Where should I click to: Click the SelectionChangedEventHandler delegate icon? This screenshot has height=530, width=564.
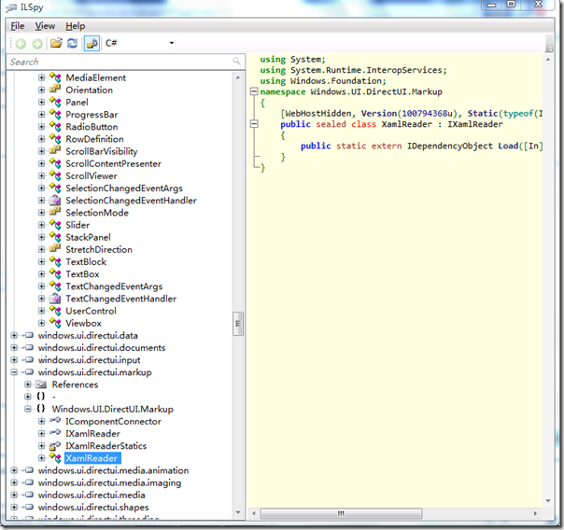[55, 200]
